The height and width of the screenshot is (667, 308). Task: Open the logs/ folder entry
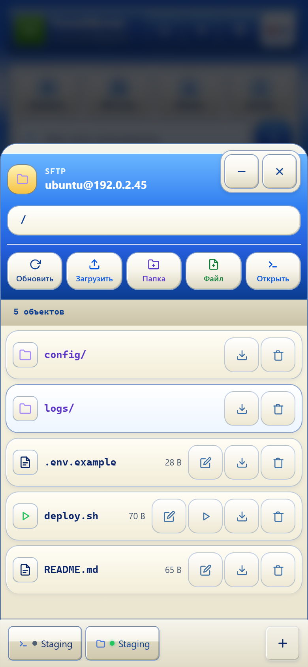coord(59,409)
